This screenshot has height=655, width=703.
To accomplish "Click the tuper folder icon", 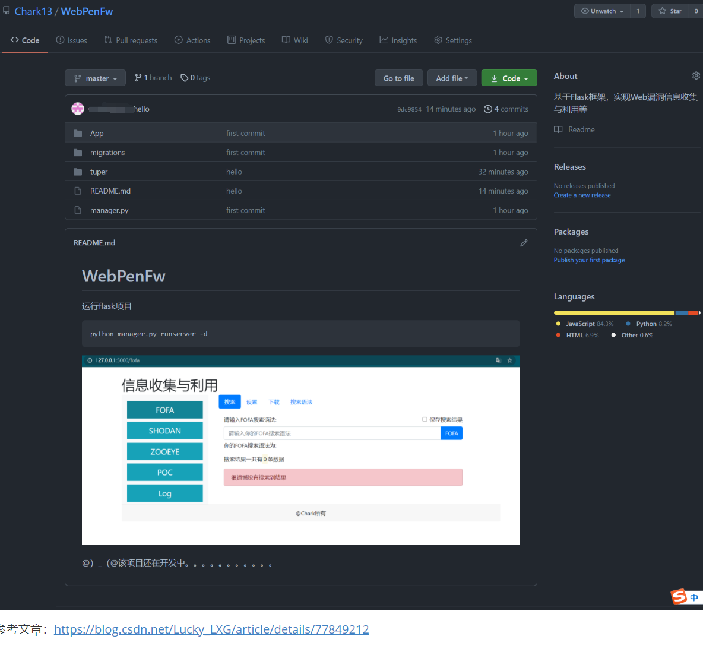I will point(78,172).
